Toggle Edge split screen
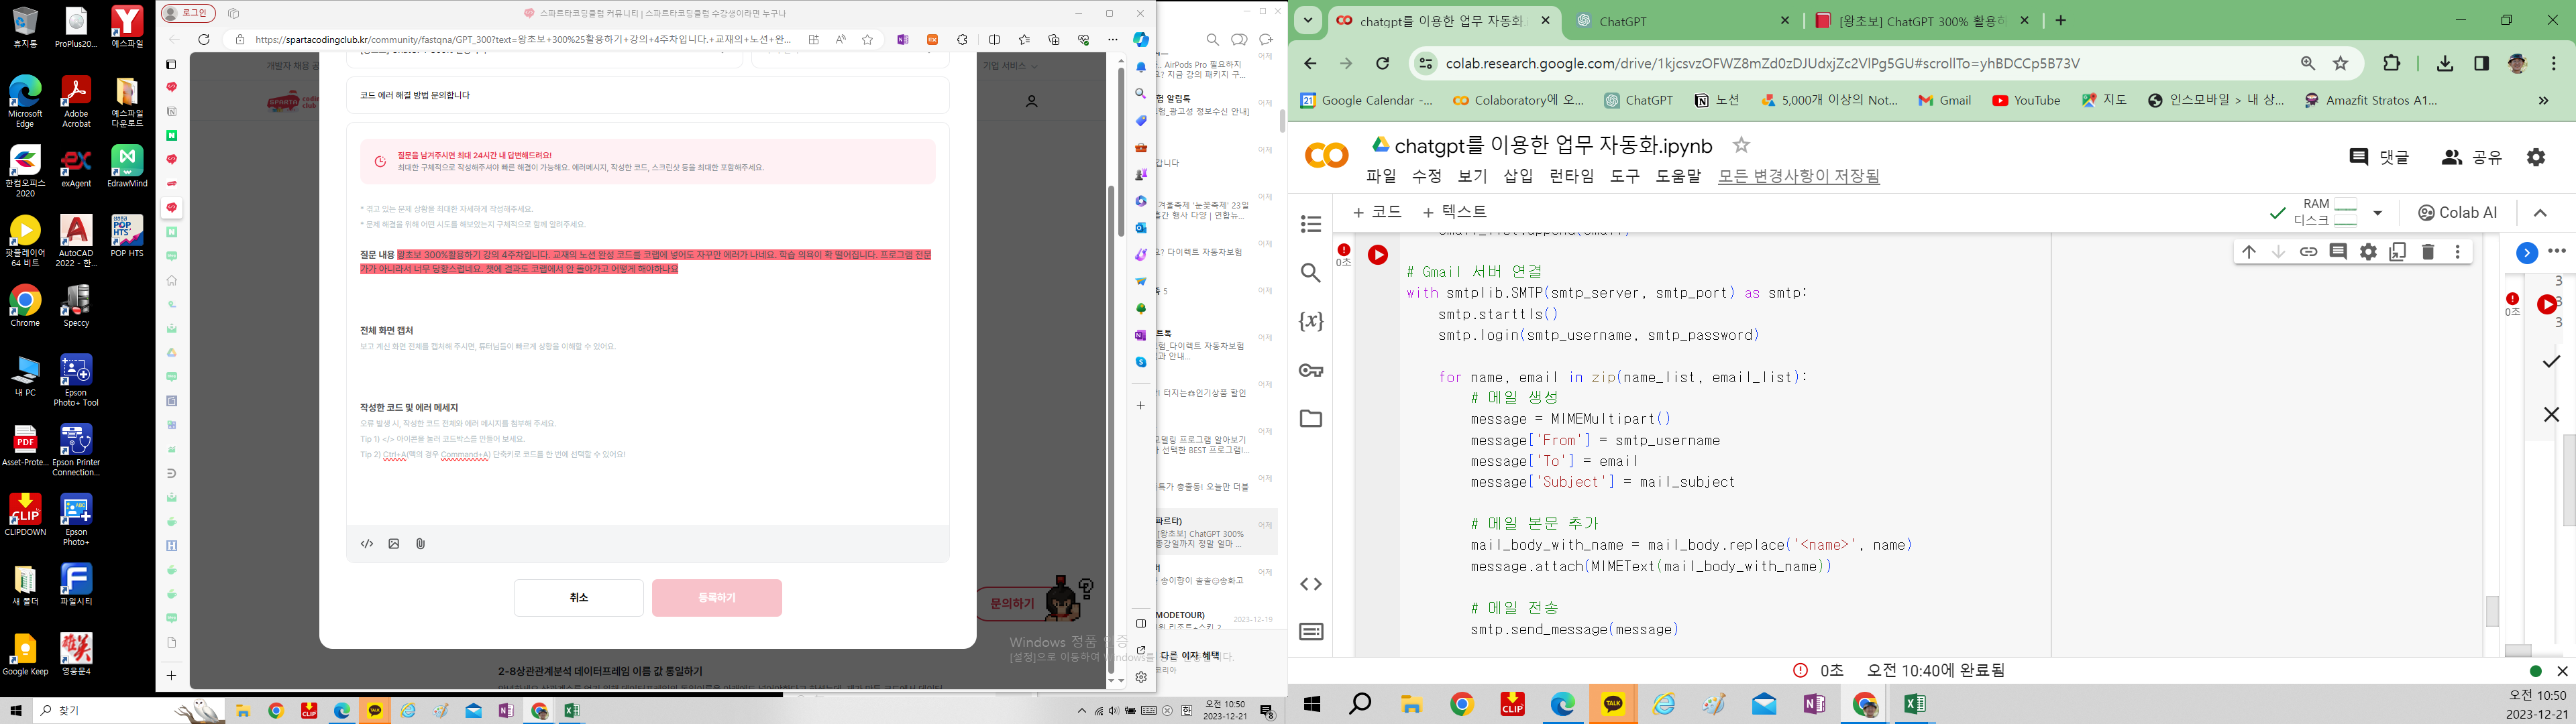This screenshot has width=2576, height=724. (994, 39)
